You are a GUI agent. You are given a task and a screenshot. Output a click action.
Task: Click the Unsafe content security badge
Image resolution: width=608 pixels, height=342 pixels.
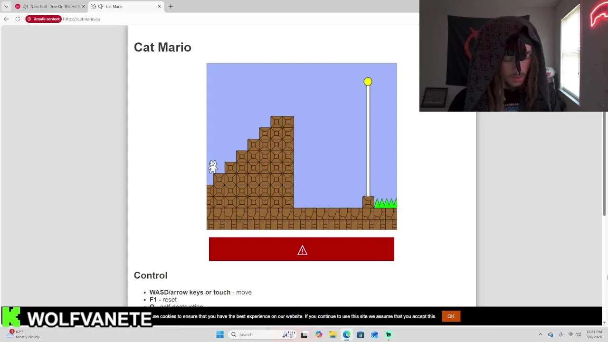pyautogui.click(x=43, y=19)
